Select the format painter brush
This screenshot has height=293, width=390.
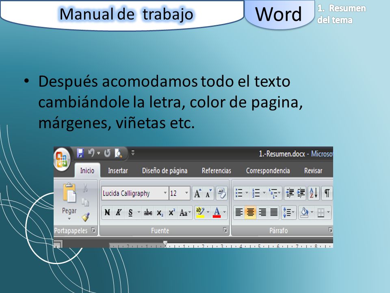[86, 217]
